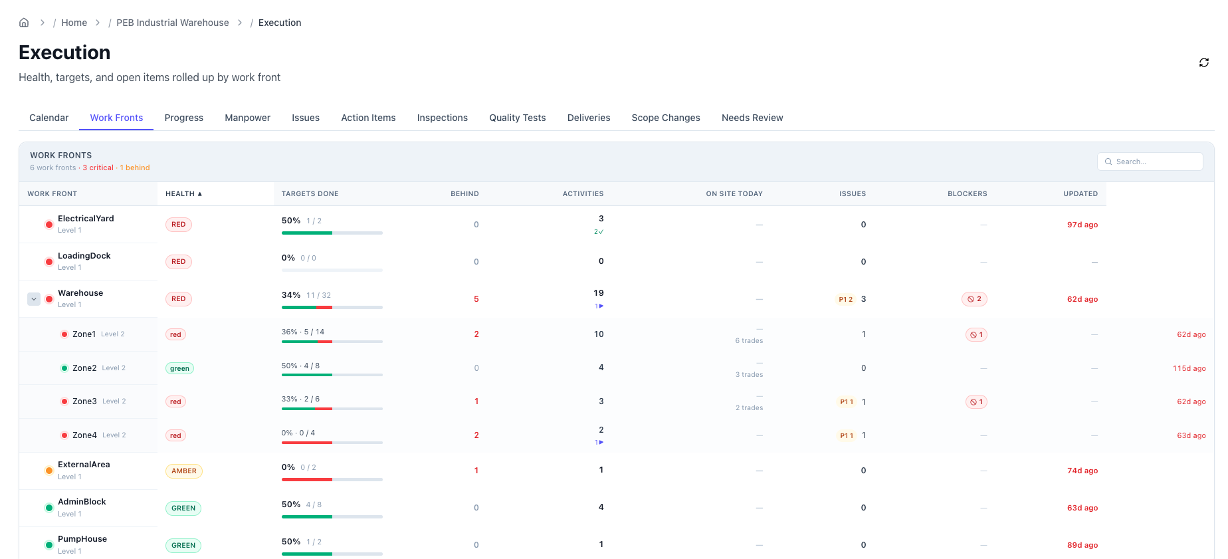
Task: Open the ElectricalYard work front
Action: (x=86, y=219)
